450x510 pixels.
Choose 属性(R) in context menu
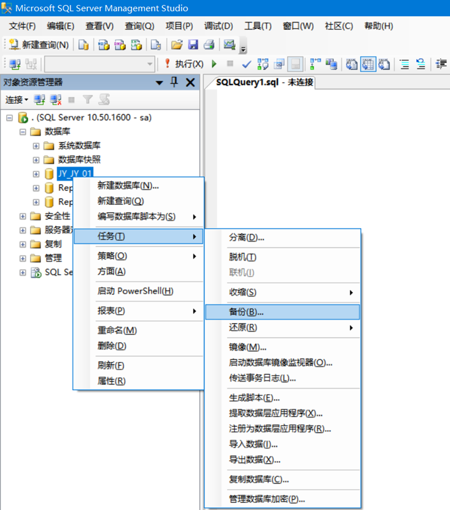pos(111,381)
